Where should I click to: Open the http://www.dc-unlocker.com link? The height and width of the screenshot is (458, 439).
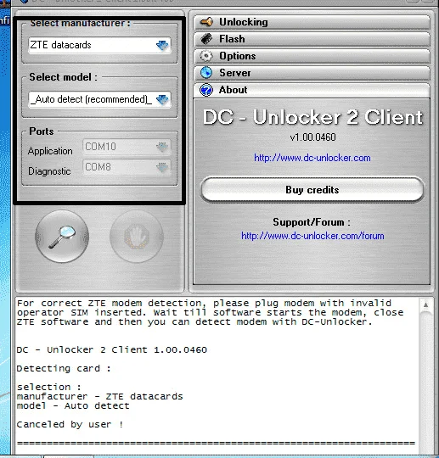coord(312,158)
